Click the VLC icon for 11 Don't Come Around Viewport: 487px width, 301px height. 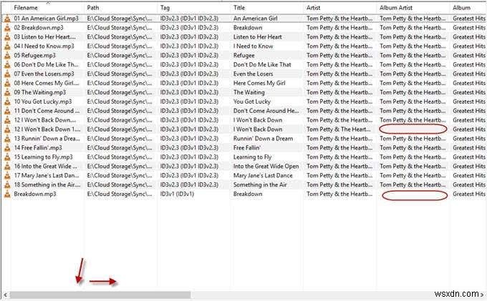coord(7,111)
